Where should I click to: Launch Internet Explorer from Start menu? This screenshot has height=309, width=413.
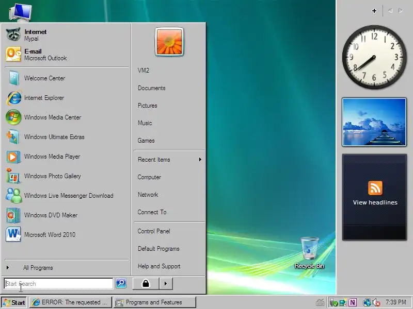pyautogui.click(x=13, y=98)
